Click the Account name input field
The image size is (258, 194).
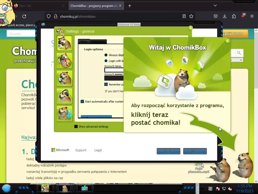114,70
